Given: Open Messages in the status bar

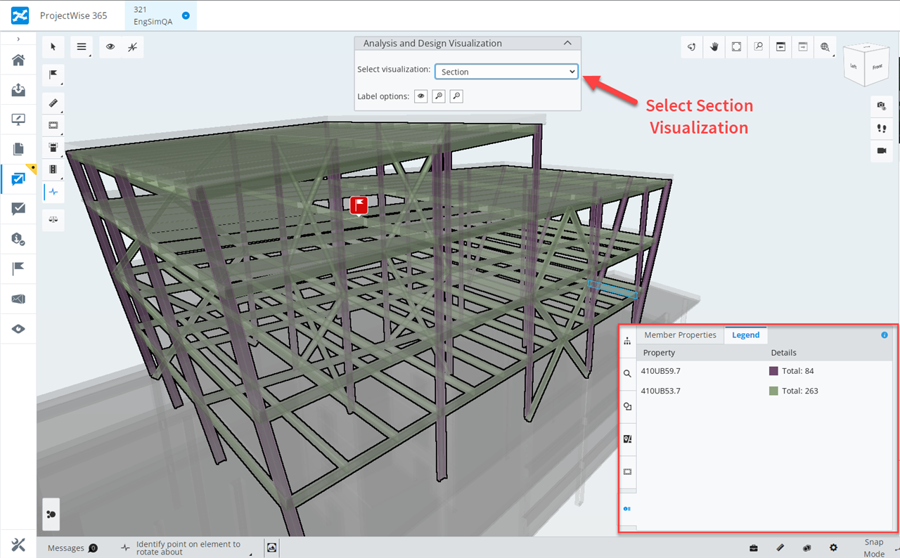Looking at the screenshot, I should 72,548.
